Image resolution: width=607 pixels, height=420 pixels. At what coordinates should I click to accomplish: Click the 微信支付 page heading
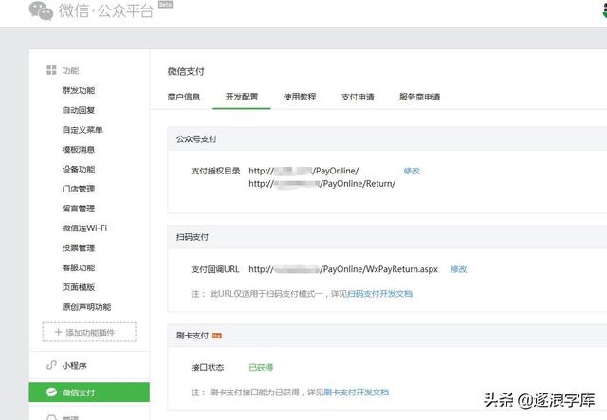point(186,71)
